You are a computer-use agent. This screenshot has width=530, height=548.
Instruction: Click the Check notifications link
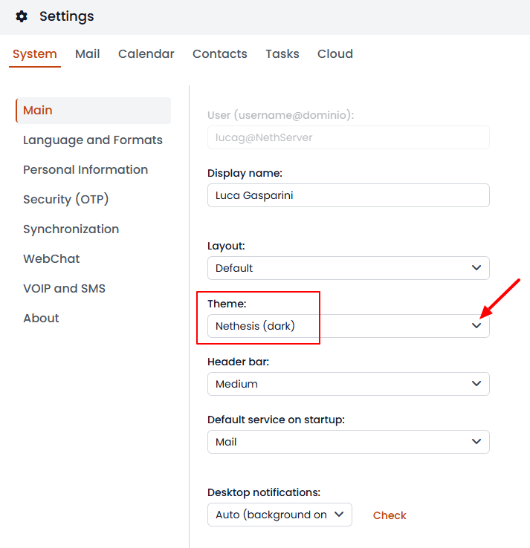390,515
